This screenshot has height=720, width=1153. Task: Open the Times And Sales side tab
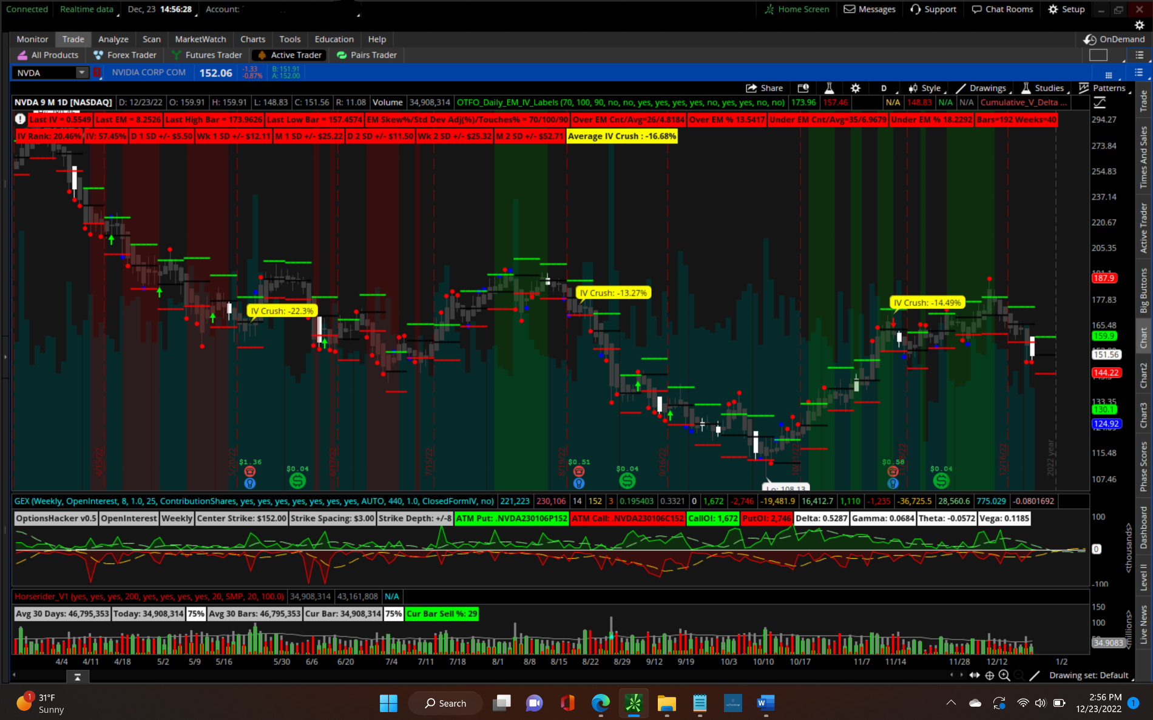[1144, 158]
